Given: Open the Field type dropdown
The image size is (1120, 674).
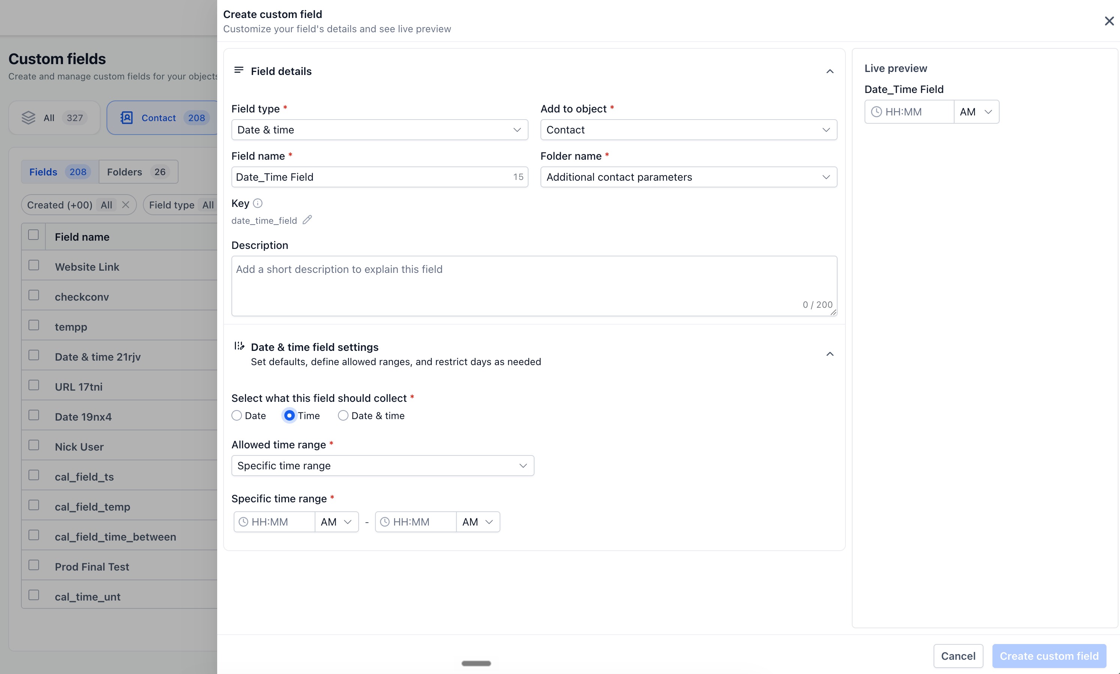Looking at the screenshot, I should [379, 130].
